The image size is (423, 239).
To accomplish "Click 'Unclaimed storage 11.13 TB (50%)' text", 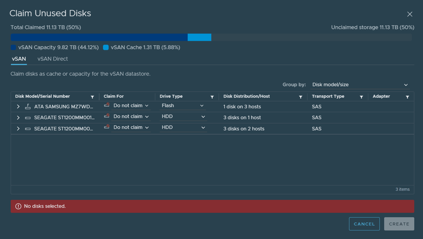I will (x=373, y=28).
